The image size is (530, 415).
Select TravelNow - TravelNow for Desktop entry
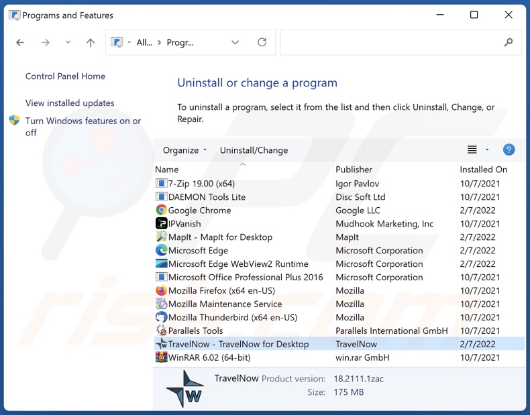tap(239, 344)
